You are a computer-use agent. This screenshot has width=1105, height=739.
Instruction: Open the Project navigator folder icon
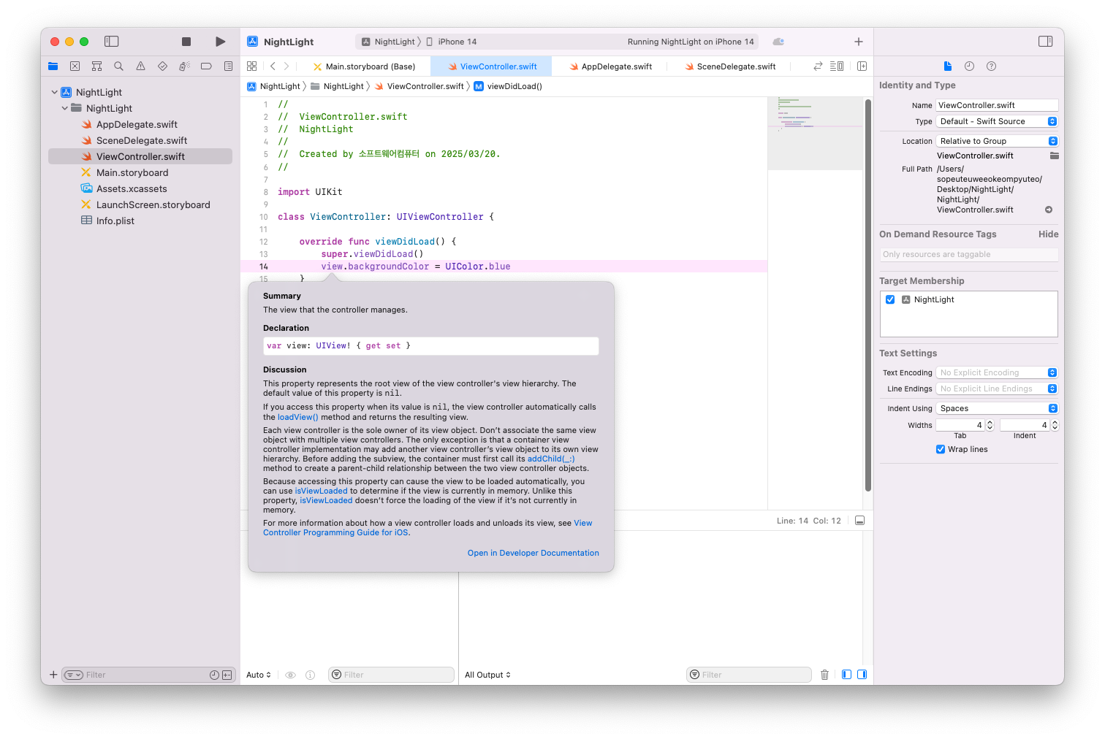pos(53,66)
